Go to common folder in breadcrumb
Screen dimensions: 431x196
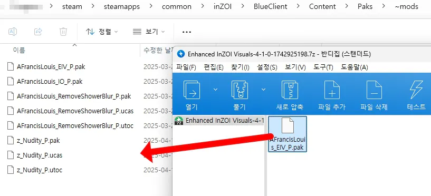tap(177, 6)
